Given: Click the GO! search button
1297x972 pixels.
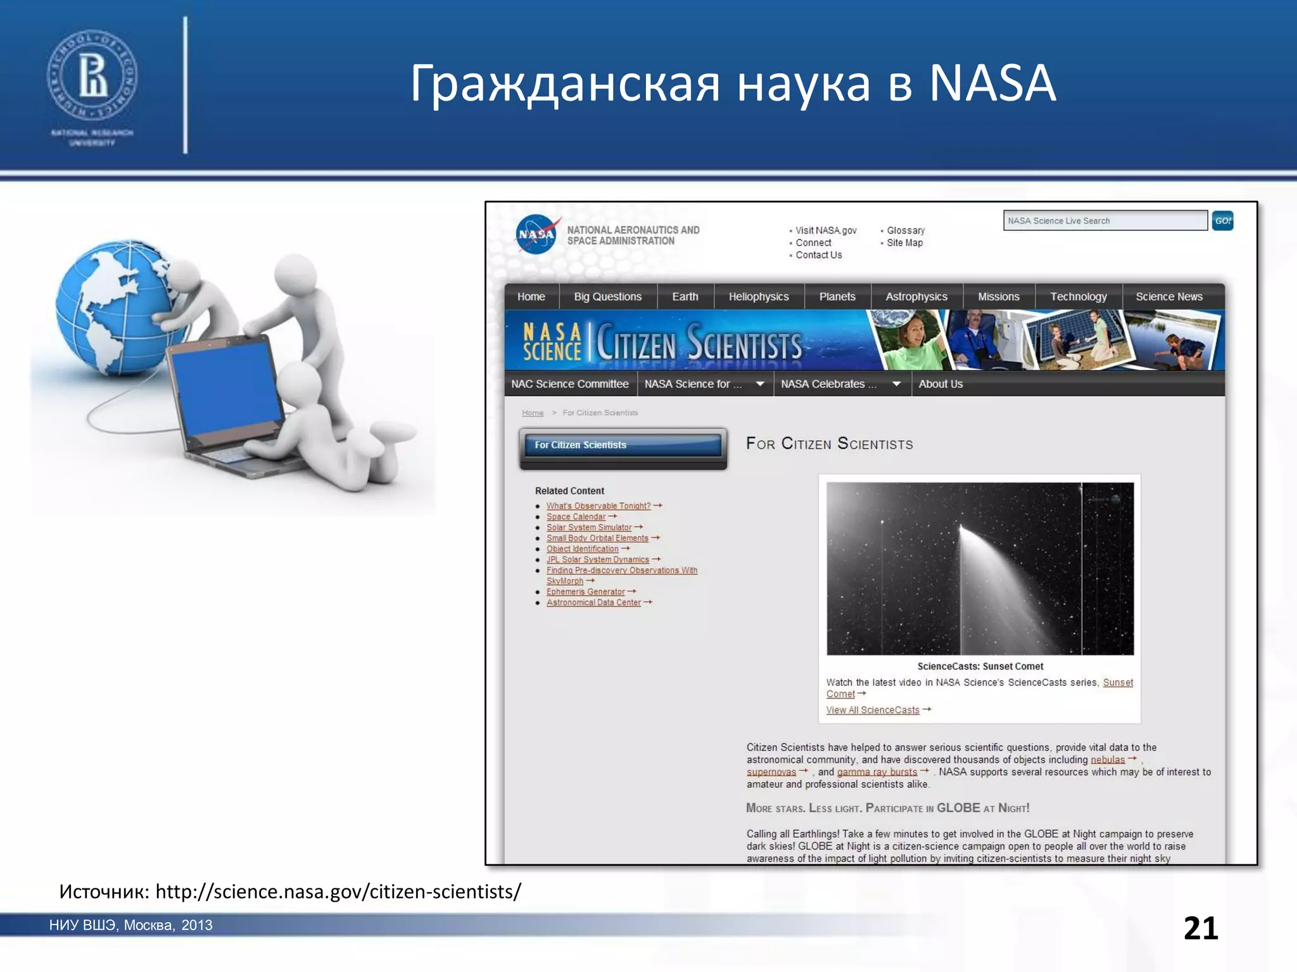Looking at the screenshot, I should click(x=1222, y=221).
